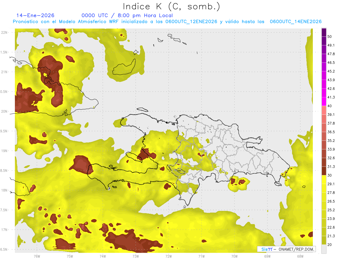
Task: Click the color bar value 45.2
Action: tap(331, 71)
